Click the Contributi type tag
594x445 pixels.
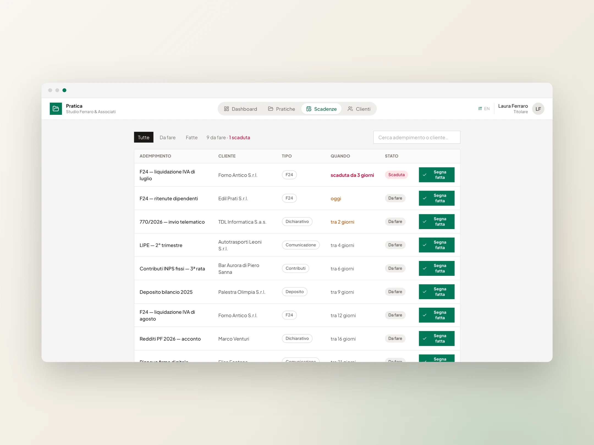(x=295, y=268)
